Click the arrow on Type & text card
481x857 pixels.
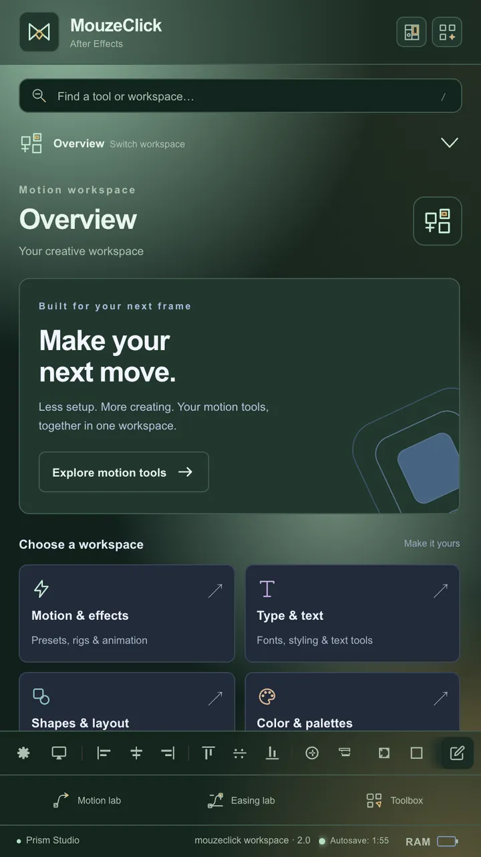pyautogui.click(x=440, y=590)
